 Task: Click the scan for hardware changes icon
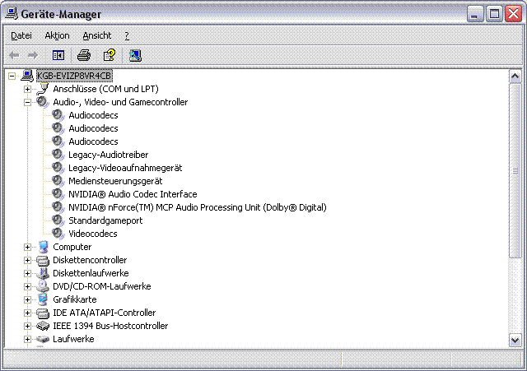pyautogui.click(x=135, y=55)
